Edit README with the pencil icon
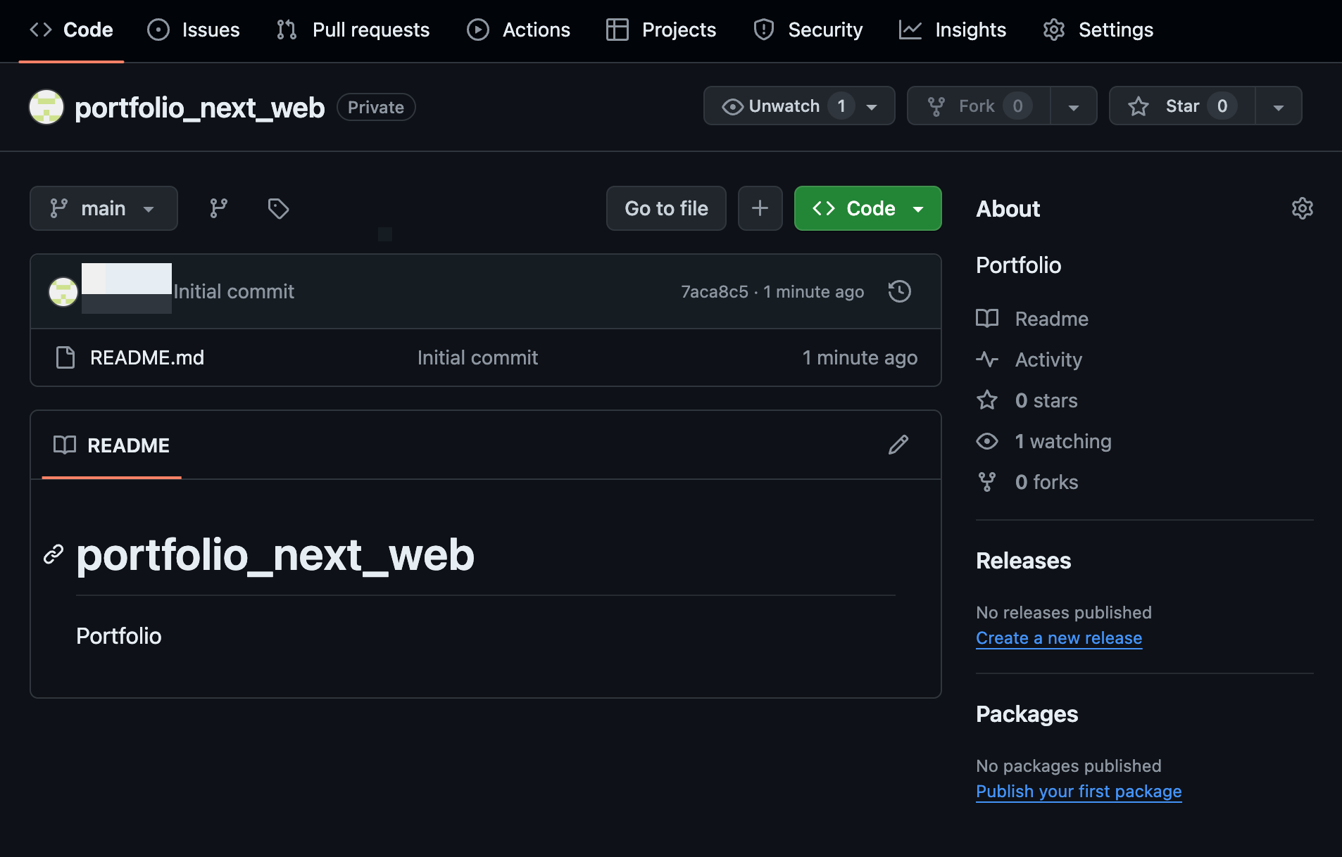 coord(898,445)
